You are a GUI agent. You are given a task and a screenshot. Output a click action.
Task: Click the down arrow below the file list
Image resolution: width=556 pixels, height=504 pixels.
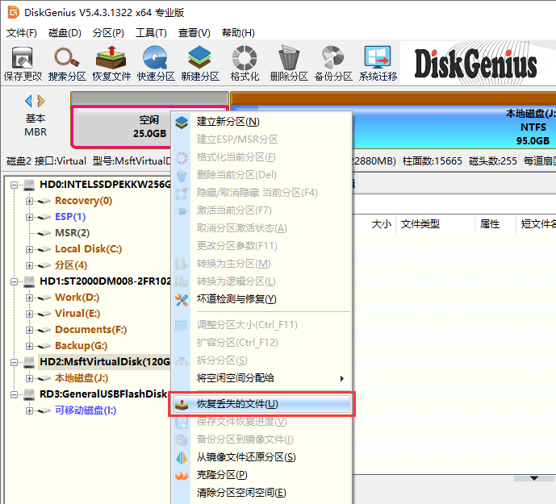tap(534, 478)
